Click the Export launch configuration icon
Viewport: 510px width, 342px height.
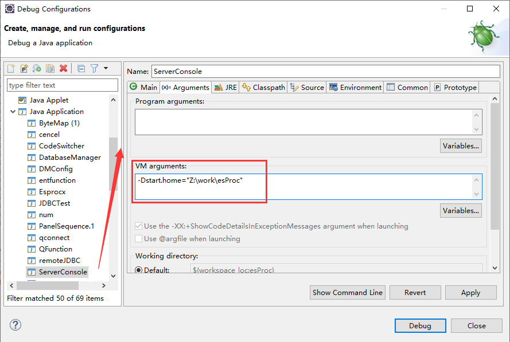pyautogui.click(x=37, y=69)
